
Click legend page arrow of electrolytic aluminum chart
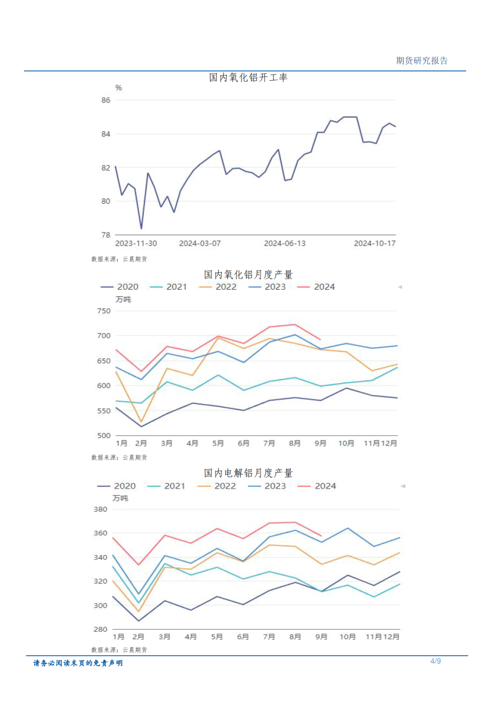point(403,486)
